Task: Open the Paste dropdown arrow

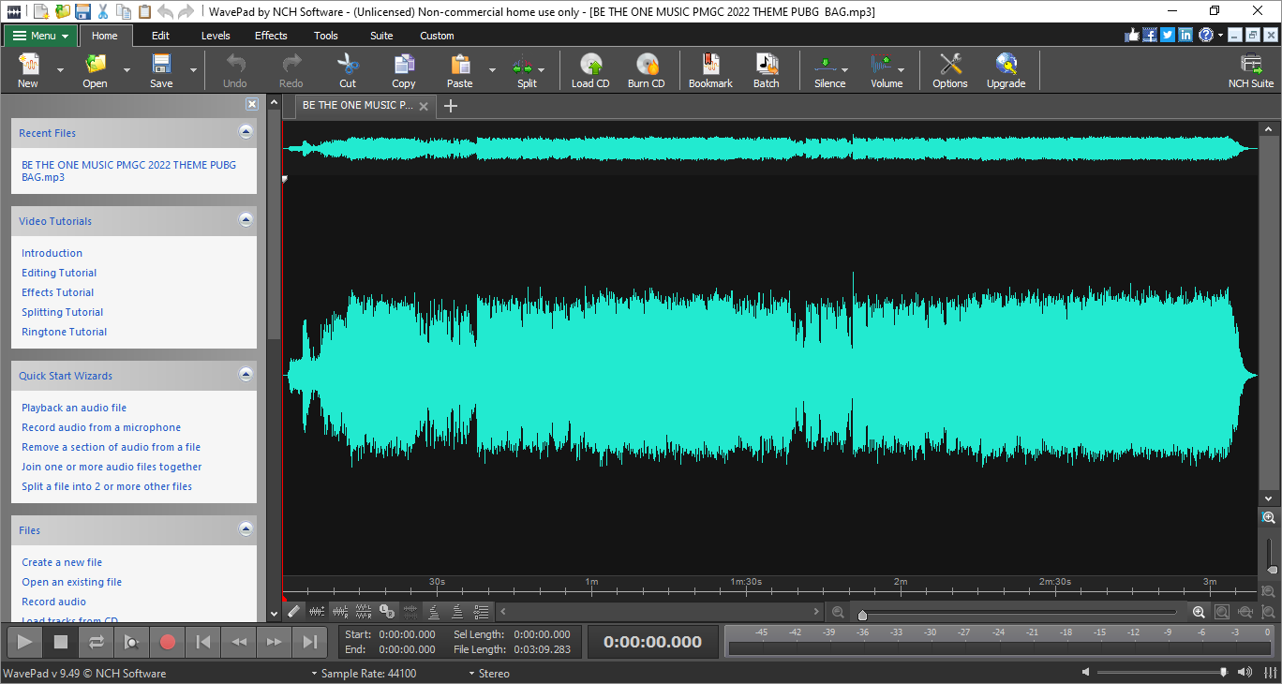Action: pyautogui.click(x=492, y=69)
